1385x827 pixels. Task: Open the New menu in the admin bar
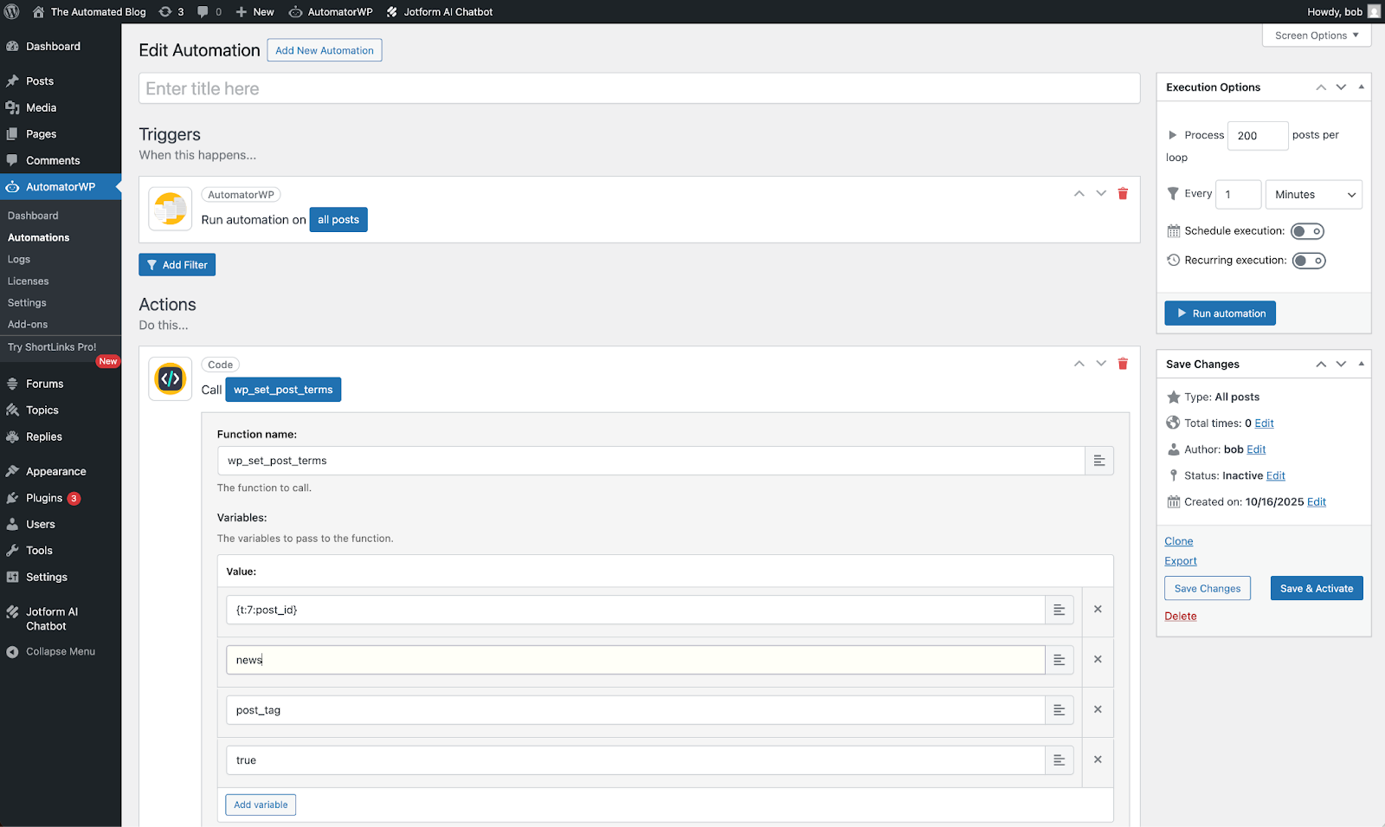[x=254, y=11]
